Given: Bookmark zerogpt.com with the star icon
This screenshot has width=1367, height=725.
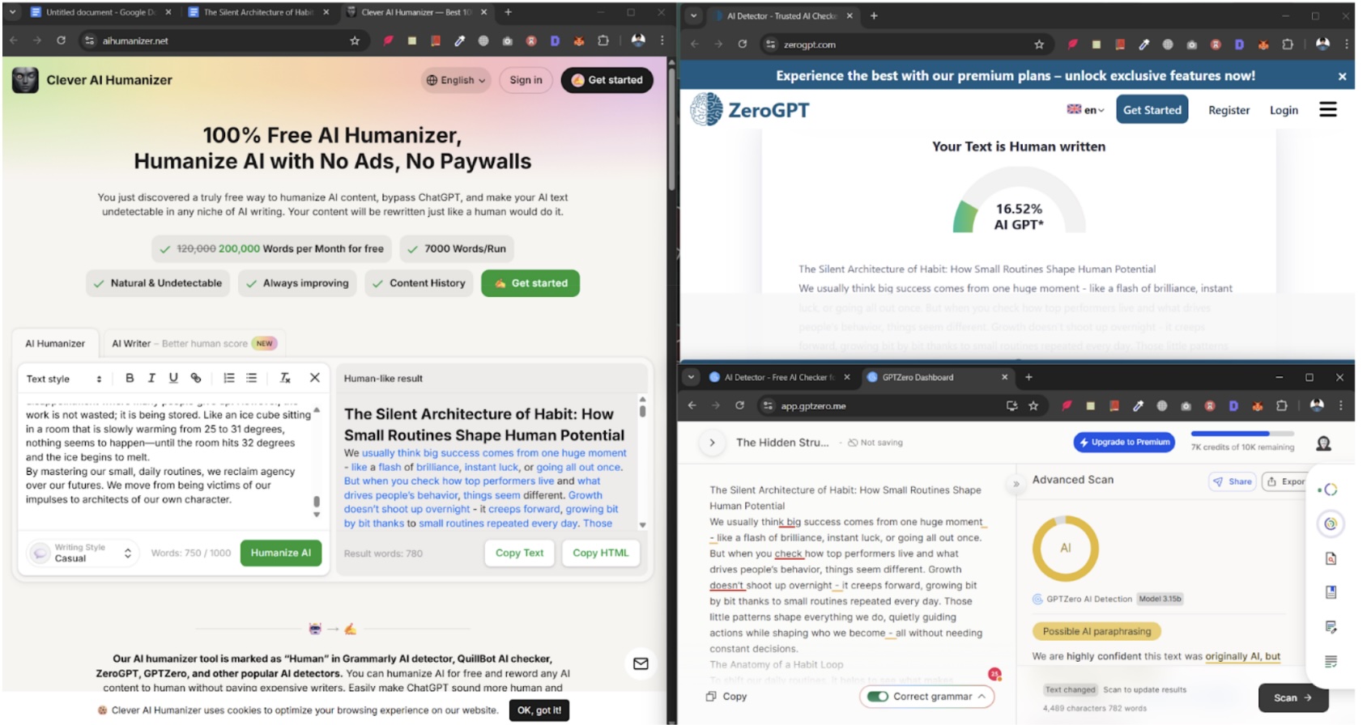Looking at the screenshot, I should (1039, 45).
